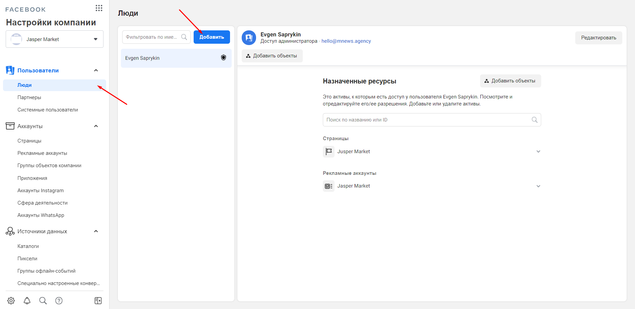
Task: Click the Страницы resources heading
Action: (x=336, y=138)
